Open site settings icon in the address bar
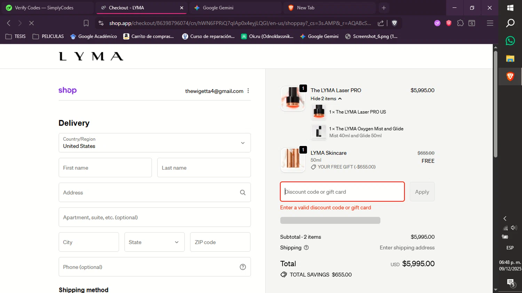This screenshot has width=522, height=293. pyautogui.click(x=101, y=23)
